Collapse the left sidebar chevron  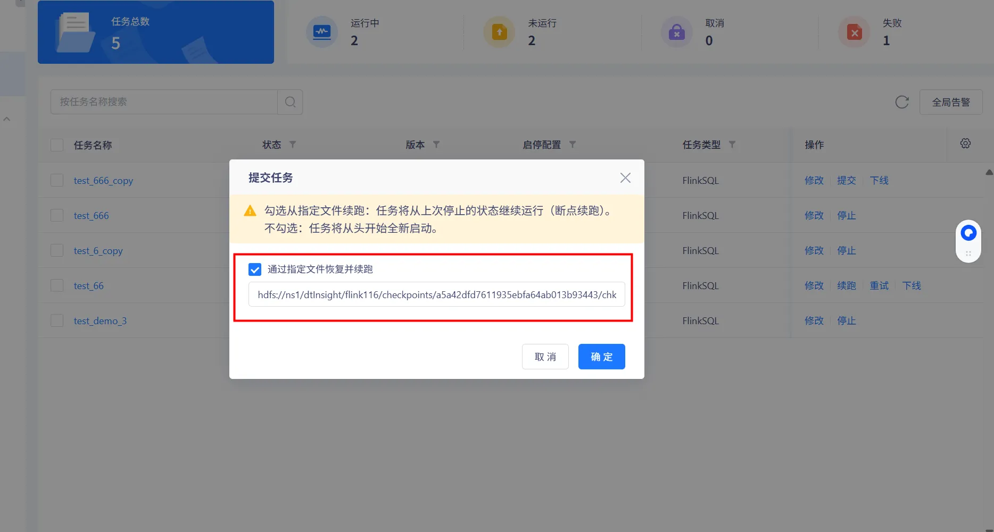pos(7,119)
